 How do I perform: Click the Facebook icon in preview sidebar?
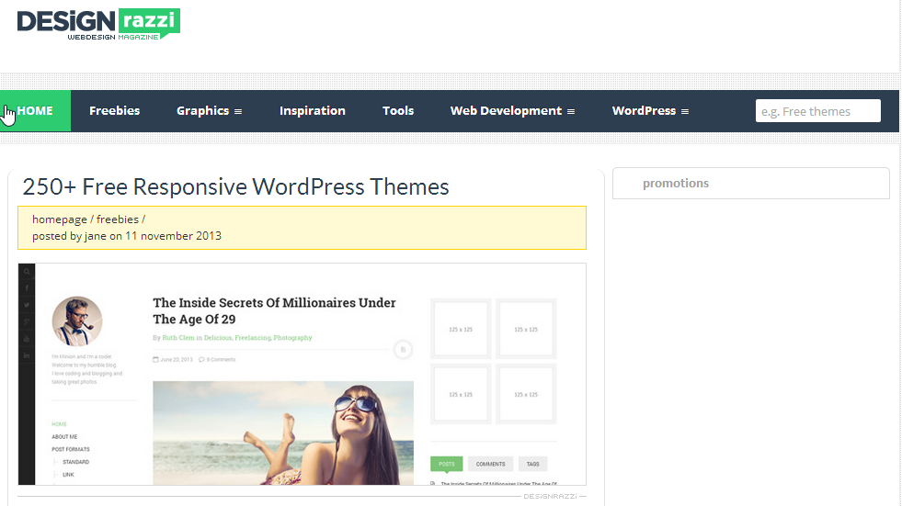(27, 288)
